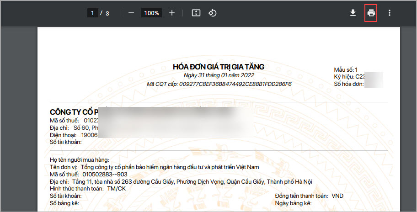Click the seller Địa chỉ Số 60 line
Viewport: 417px width, 212px height.
[74, 128]
